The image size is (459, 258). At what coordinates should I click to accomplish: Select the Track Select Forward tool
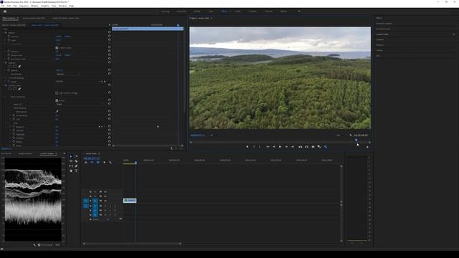coord(76,156)
